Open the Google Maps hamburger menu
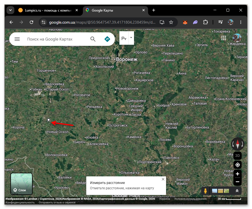 coord(17,39)
